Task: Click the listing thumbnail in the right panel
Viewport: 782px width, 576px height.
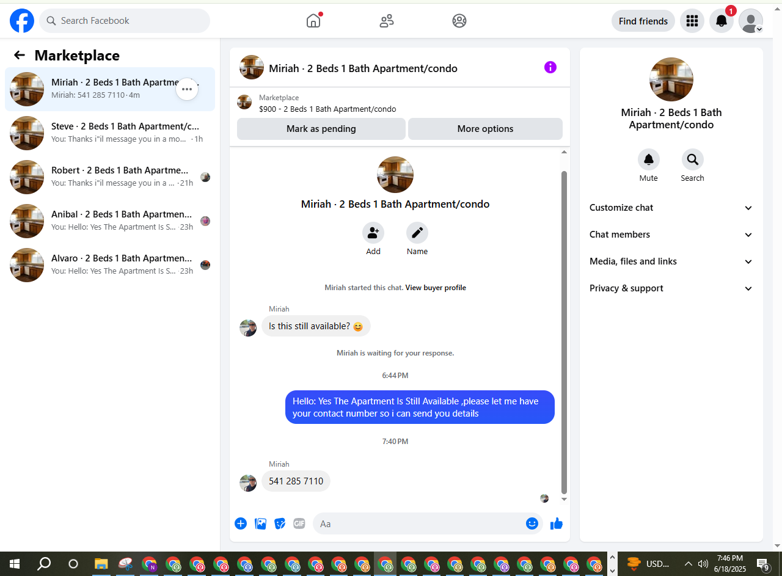Action: 671,79
